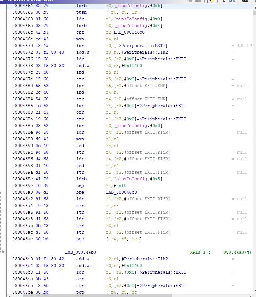
Task: Click the str mnemonic at 0800467e
Action: pos(80,79)
